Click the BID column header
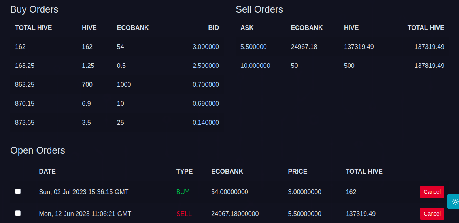 pyautogui.click(x=213, y=28)
